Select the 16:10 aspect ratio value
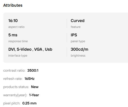The image size is (128, 107). 13,21
